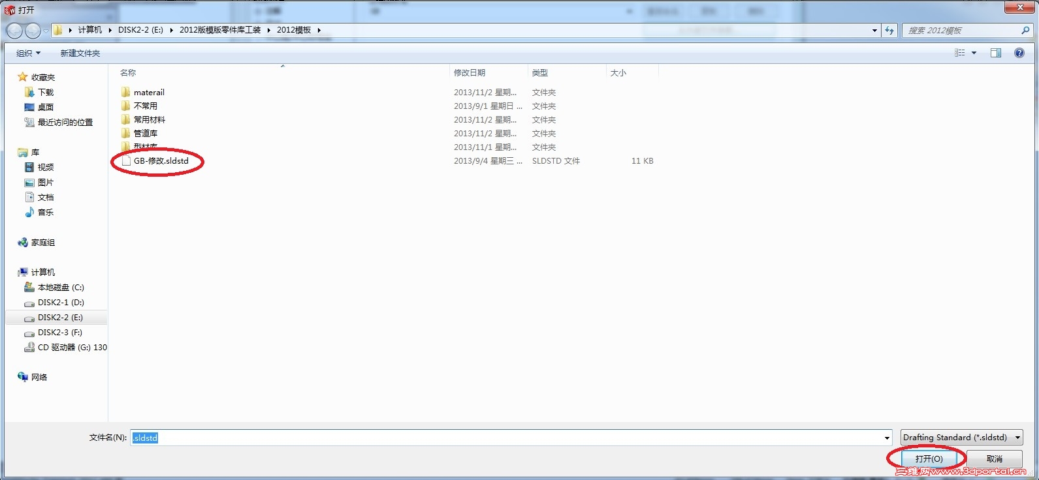Click the SLDSTD 文件 type cell
This screenshot has height=480, width=1039.
click(556, 160)
